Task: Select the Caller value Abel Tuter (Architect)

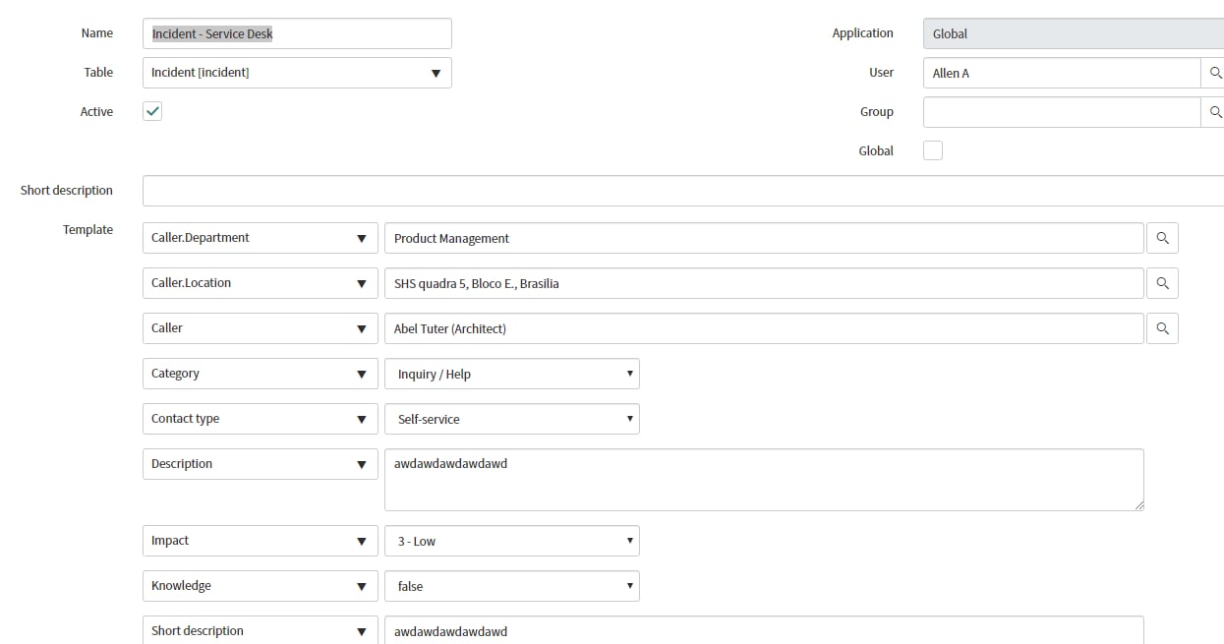Action: 688,327
